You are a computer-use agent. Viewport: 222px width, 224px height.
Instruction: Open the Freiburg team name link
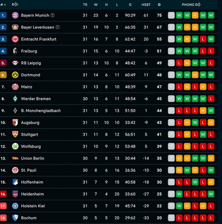[x=29, y=51]
